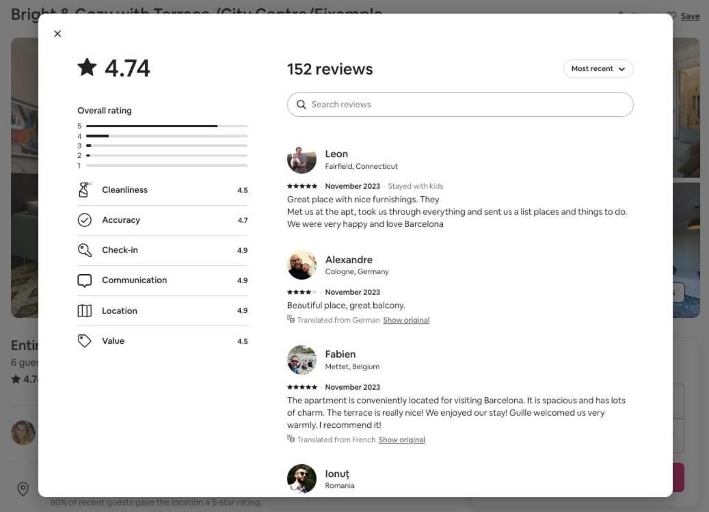Close the reviews dialog with X

pyautogui.click(x=57, y=34)
